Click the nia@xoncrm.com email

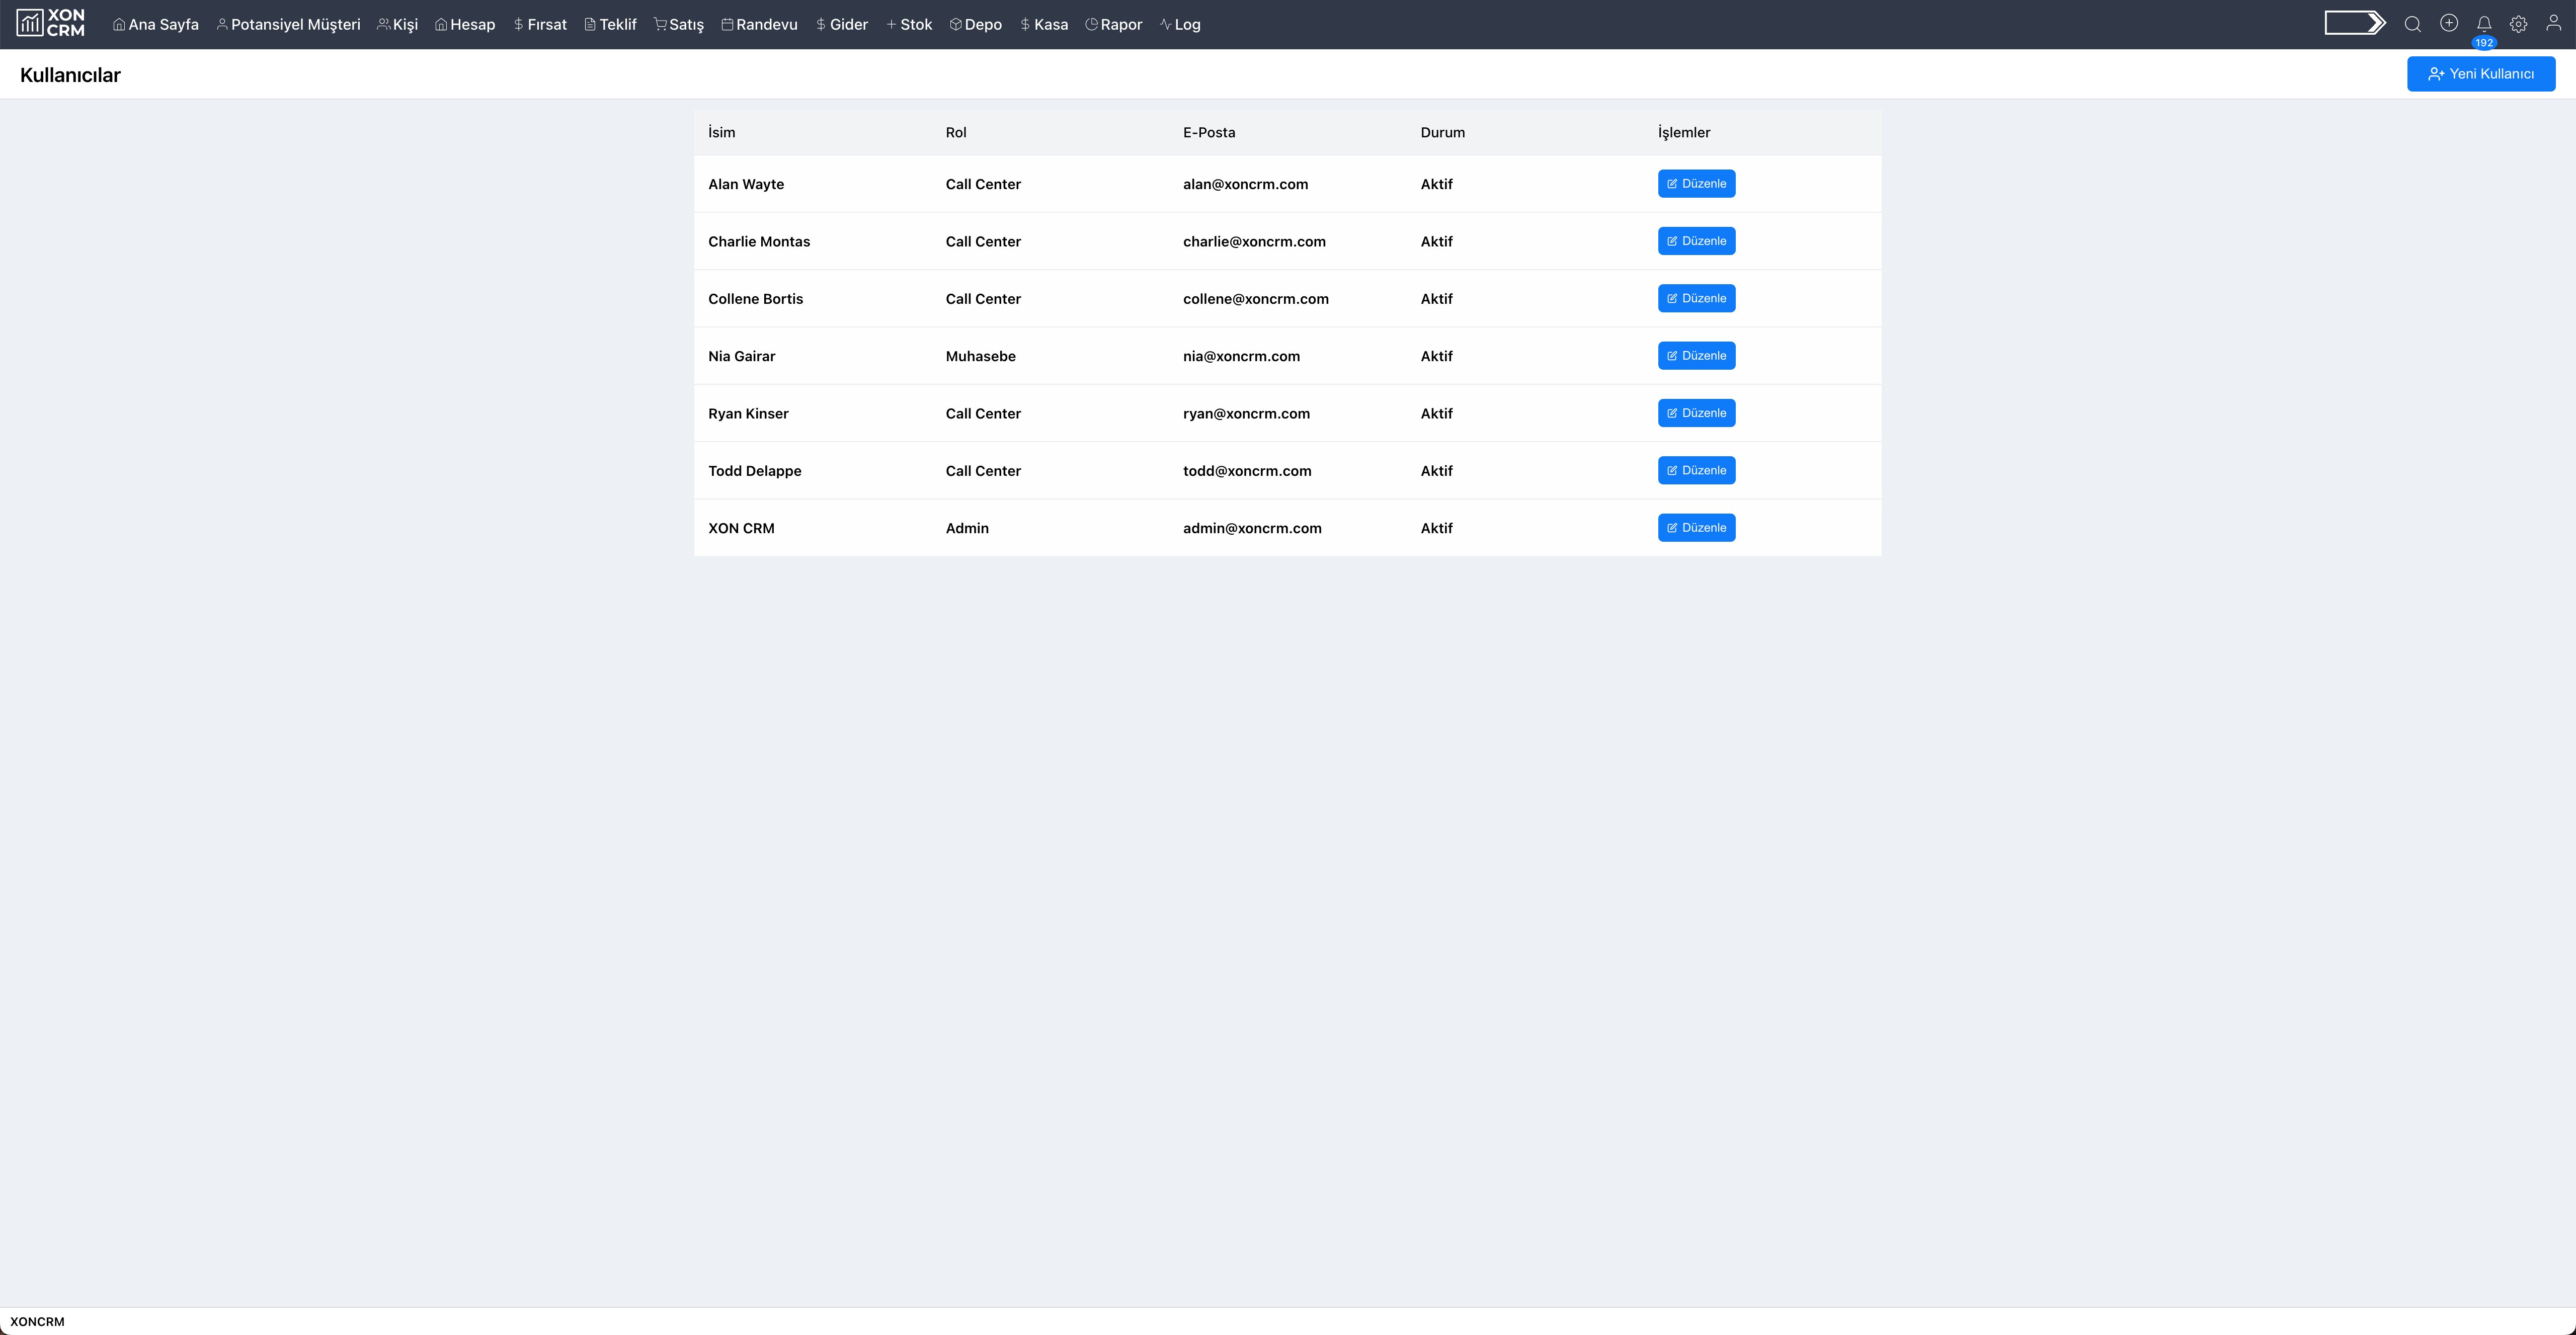[1241, 356]
